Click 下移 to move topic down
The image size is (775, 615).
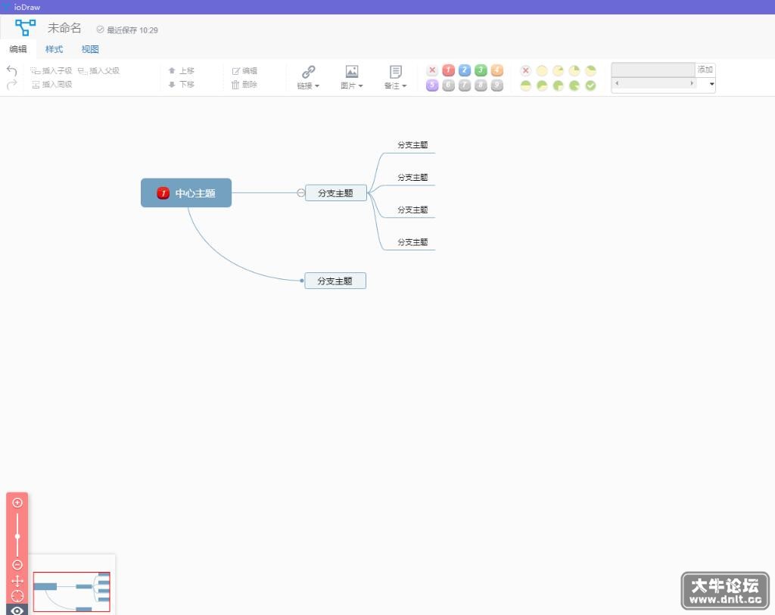click(182, 85)
